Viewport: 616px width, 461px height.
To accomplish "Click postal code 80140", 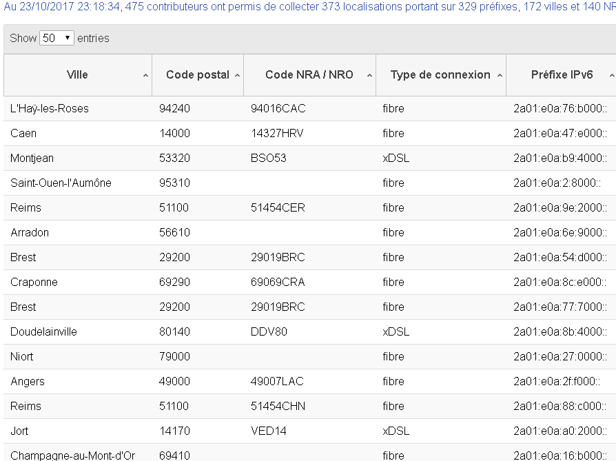I will point(174,331).
